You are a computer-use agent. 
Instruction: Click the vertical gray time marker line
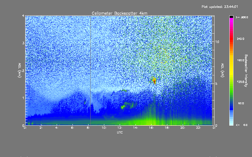point(90,70)
